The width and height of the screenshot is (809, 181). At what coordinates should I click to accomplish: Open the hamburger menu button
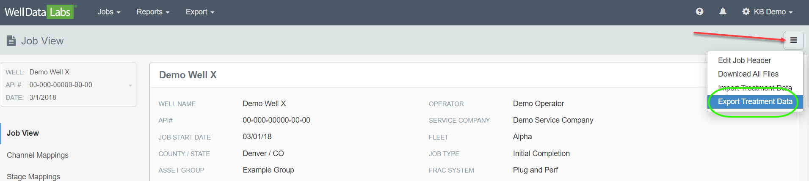(x=793, y=40)
